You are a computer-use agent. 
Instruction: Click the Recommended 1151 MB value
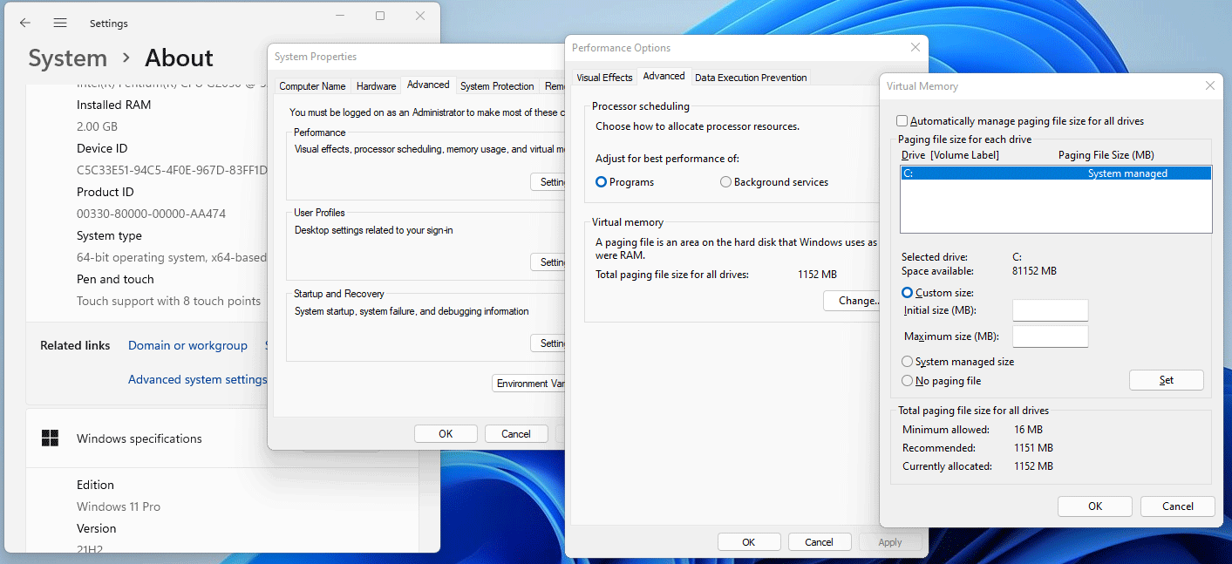pos(1033,448)
